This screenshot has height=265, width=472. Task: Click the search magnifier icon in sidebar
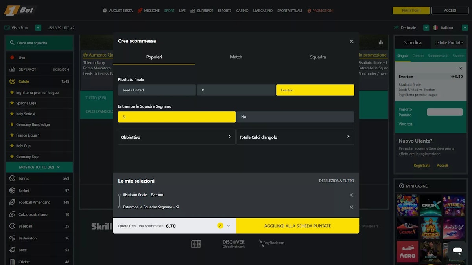pos(12,43)
